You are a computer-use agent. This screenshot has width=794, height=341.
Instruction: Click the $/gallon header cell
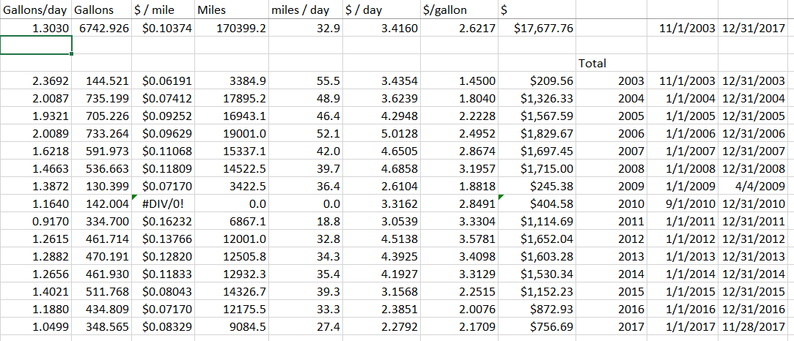click(446, 10)
